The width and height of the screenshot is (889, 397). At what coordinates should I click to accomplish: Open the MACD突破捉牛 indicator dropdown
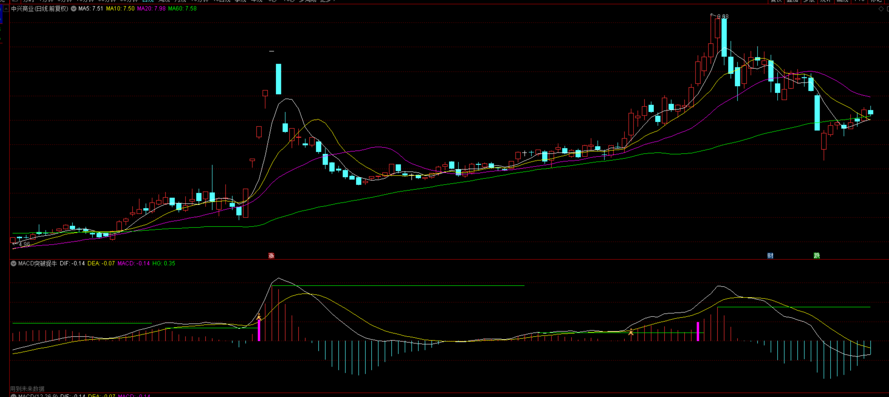13,263
